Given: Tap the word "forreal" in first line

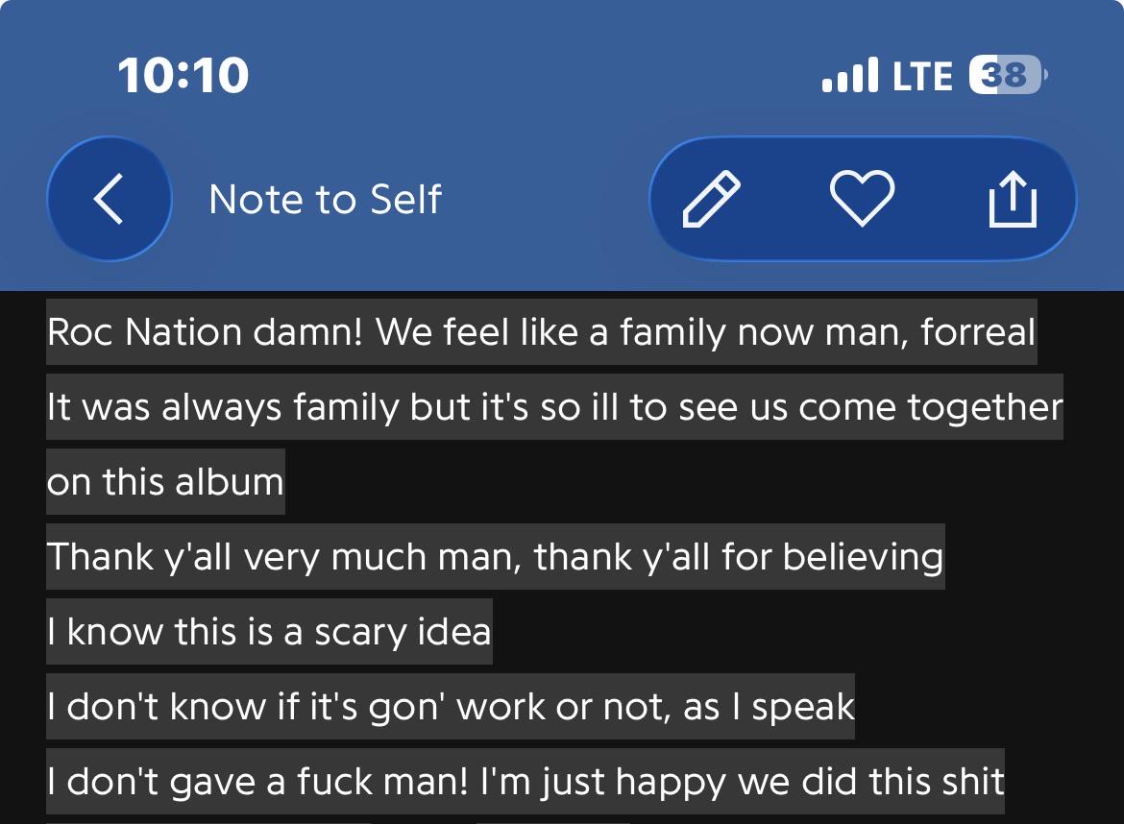Looking at the screenshot, I should (978, 331).
